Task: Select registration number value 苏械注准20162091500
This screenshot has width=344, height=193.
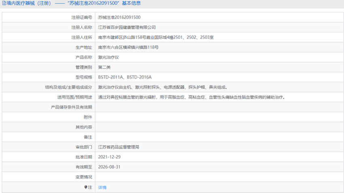Action: [x=119, y=17]
